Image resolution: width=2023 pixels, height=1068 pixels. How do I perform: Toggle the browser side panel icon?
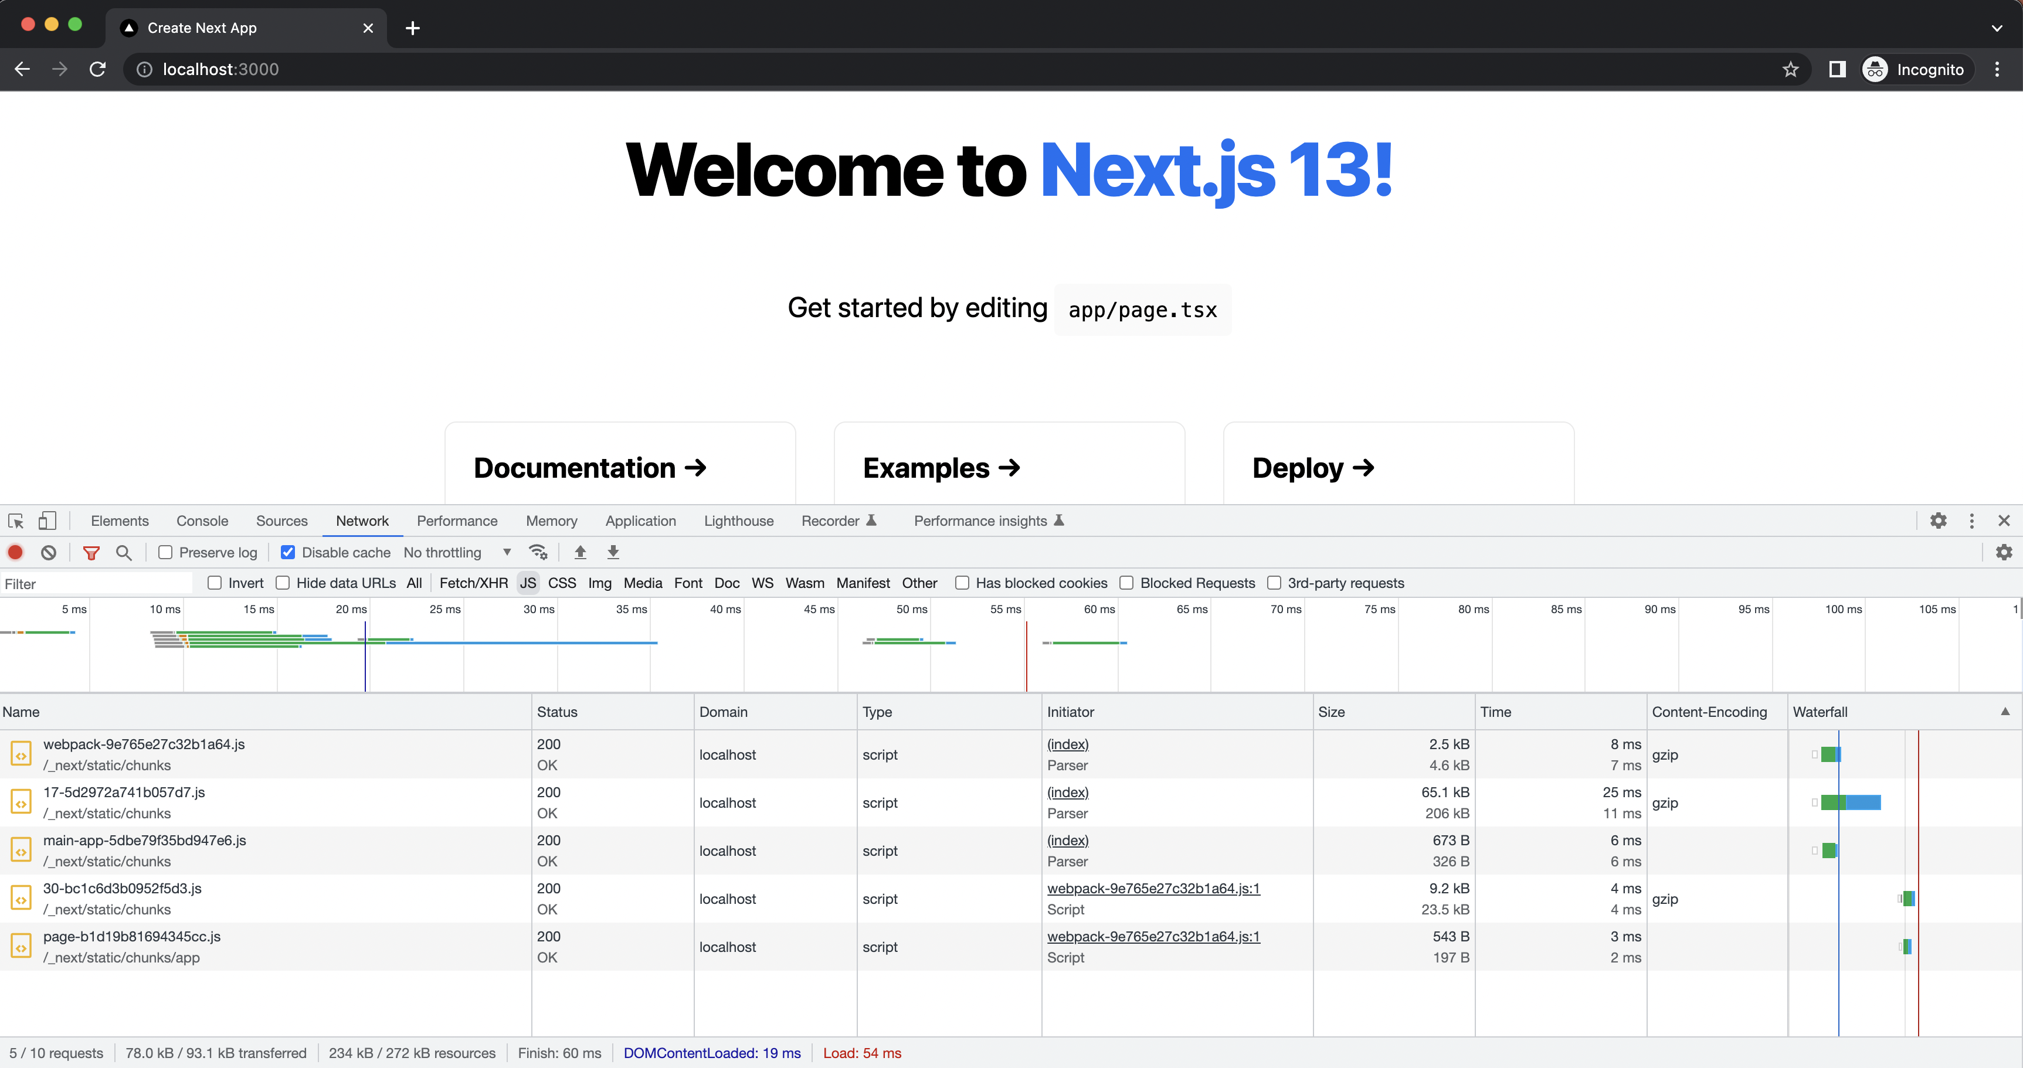1837,69
